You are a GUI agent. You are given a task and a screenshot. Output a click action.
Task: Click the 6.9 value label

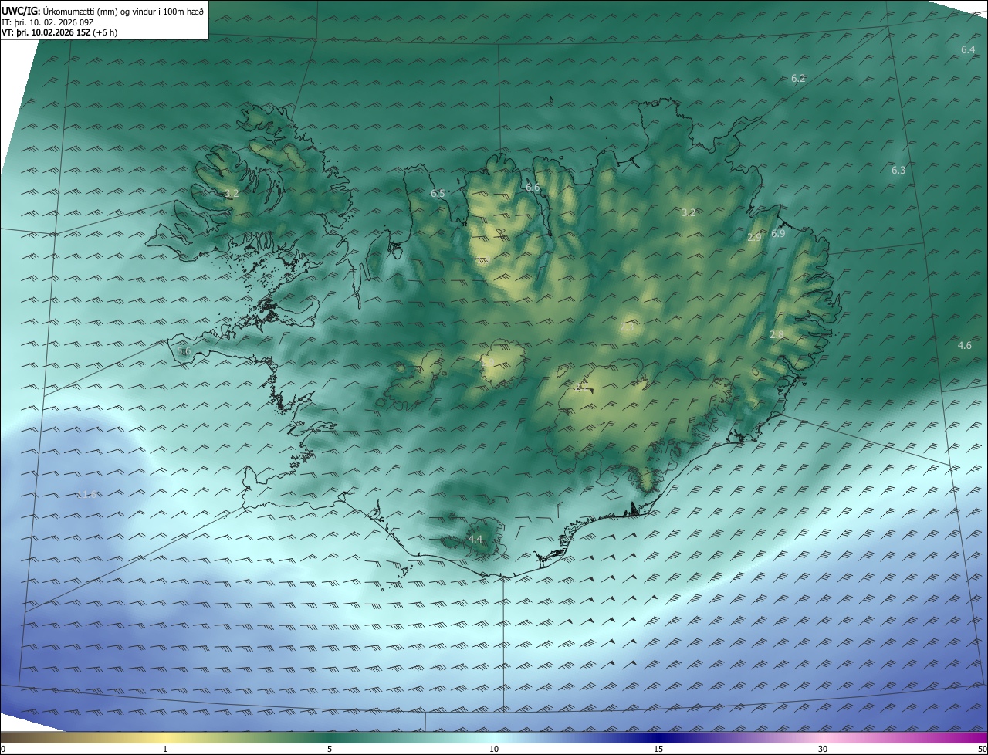click(x=778, y=233)
